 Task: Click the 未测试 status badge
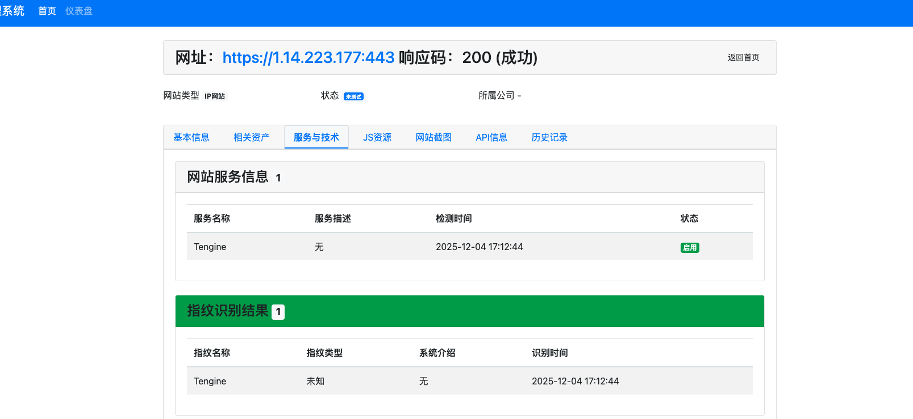(353, 96)
